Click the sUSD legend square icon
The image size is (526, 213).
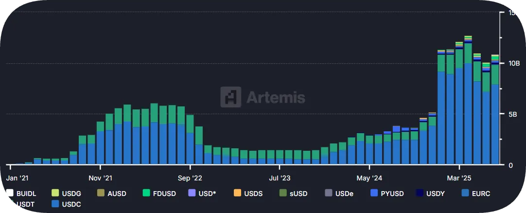pyautogui.click(x=283, y=193)
